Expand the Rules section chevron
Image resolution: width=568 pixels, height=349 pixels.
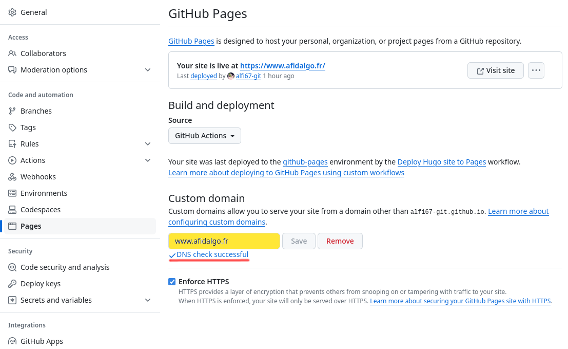tap(148, 144)
